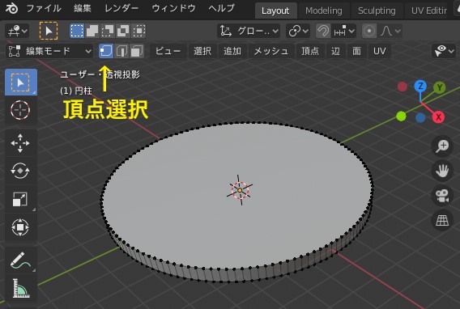This screenshot has width=460, height=309.
Task: Select the Rotate tool
Action: pyautogui.click(x=21, y=171)
